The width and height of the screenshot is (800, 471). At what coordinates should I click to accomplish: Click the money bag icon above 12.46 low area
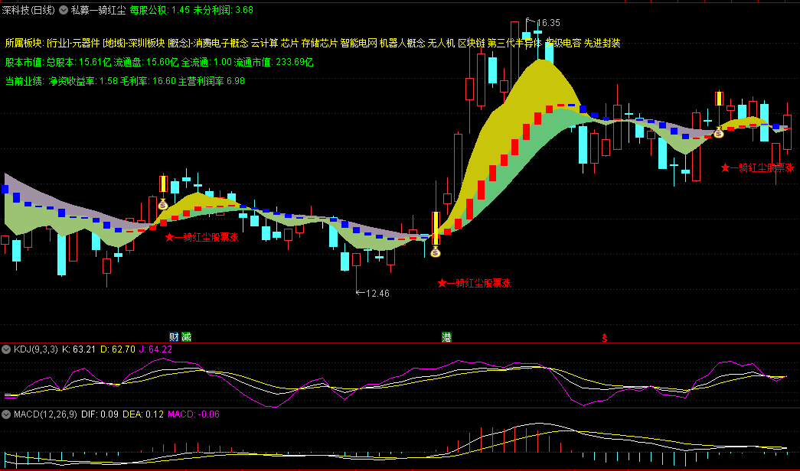coord(435,252)
